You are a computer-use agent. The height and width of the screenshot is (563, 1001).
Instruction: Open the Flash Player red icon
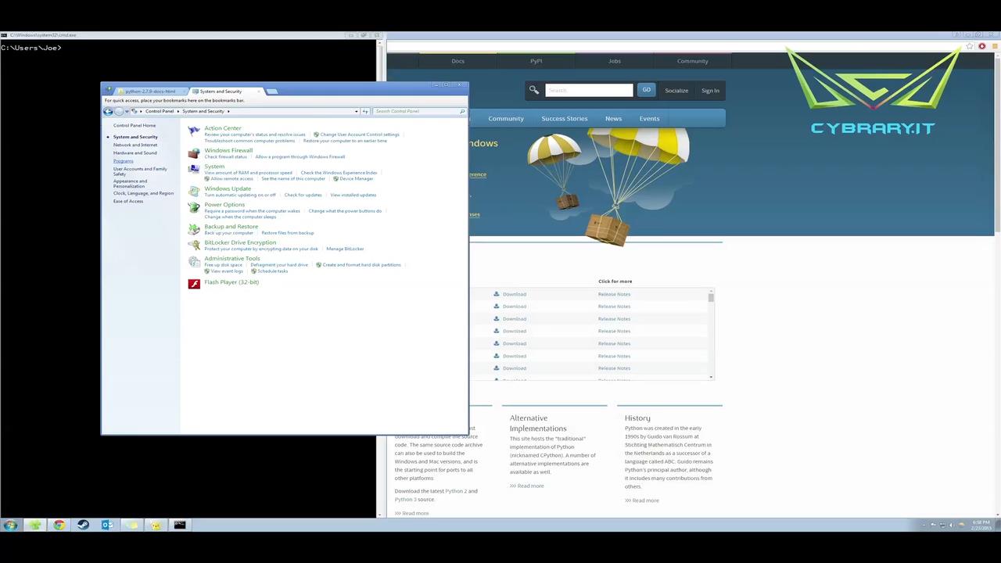point(194,283)
